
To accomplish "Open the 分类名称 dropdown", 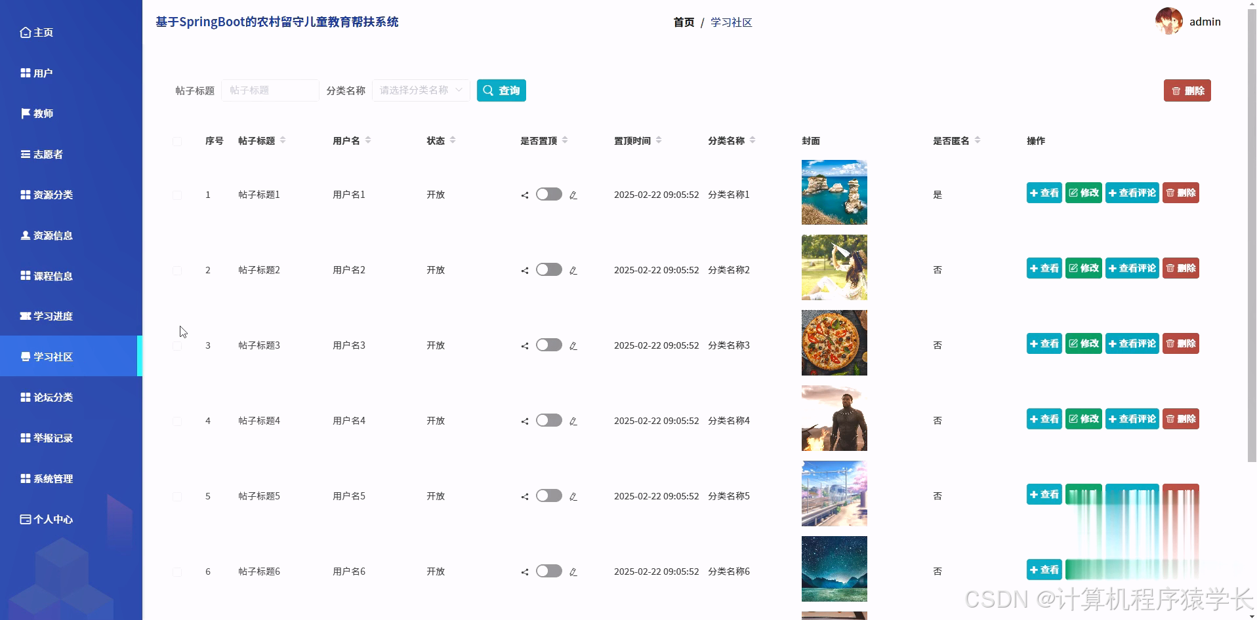I will point(420,90).
